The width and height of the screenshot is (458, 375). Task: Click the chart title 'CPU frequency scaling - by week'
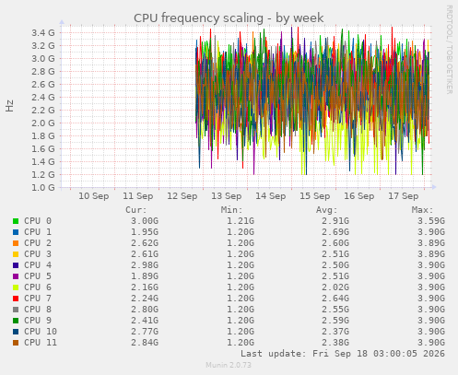pos(229,18)
